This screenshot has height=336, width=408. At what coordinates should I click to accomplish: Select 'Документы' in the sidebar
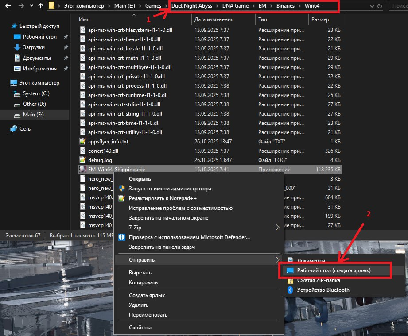pos(37,58)
